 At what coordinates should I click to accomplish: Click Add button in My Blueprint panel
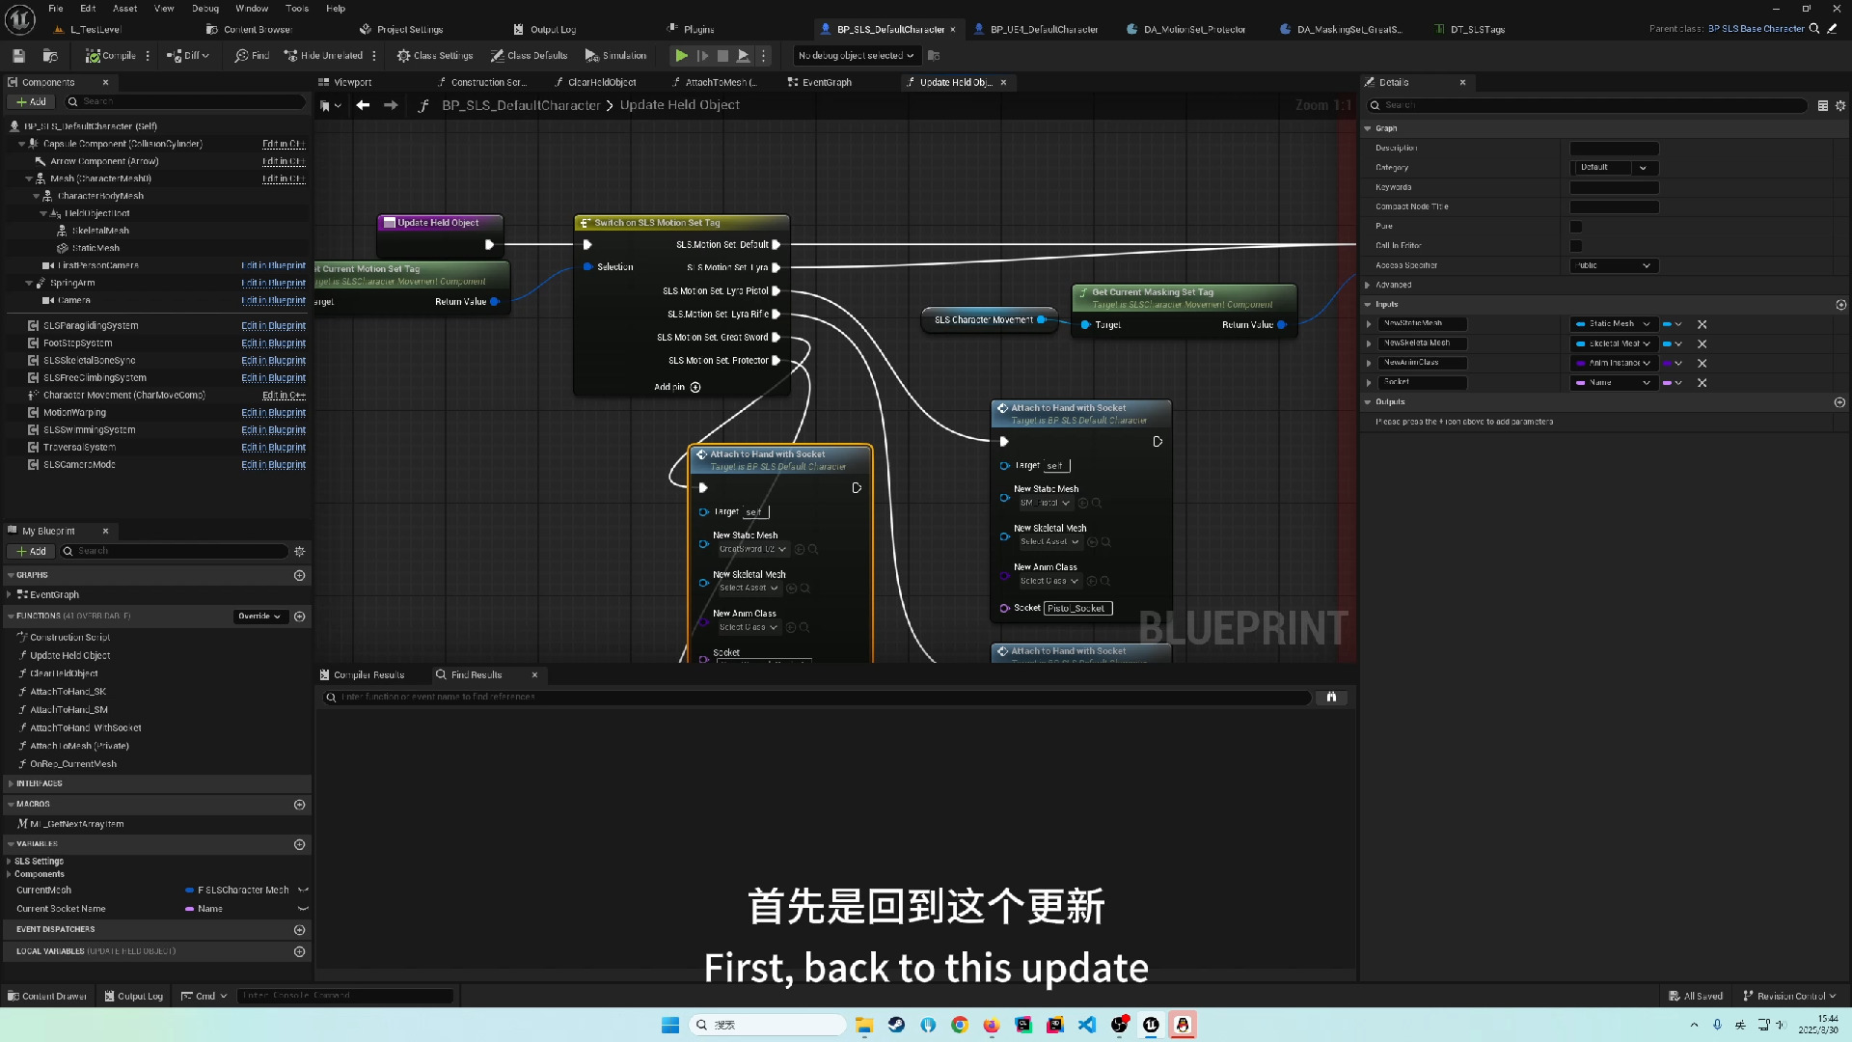(31, 552)
